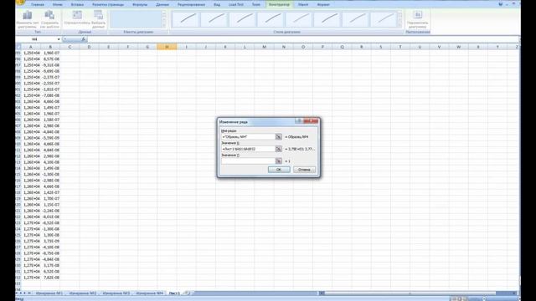Switch to the Конструктор chart tab
The height and width of the screenshot is (301, 536).
coord(279,5)
